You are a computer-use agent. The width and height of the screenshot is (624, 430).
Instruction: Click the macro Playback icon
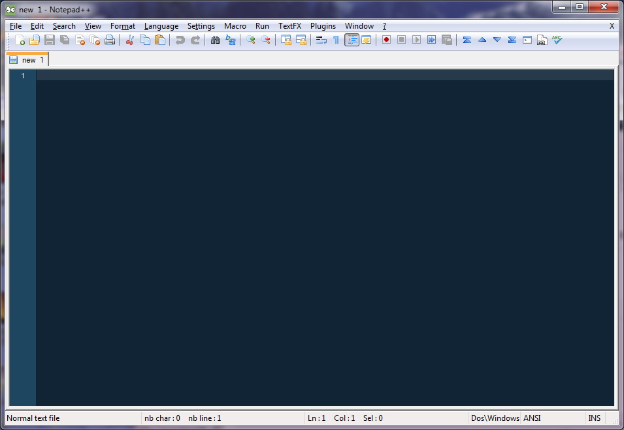[417, 40]
